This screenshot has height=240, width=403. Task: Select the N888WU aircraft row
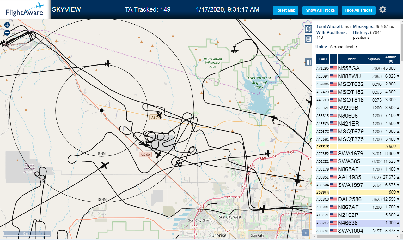(358, 76)
